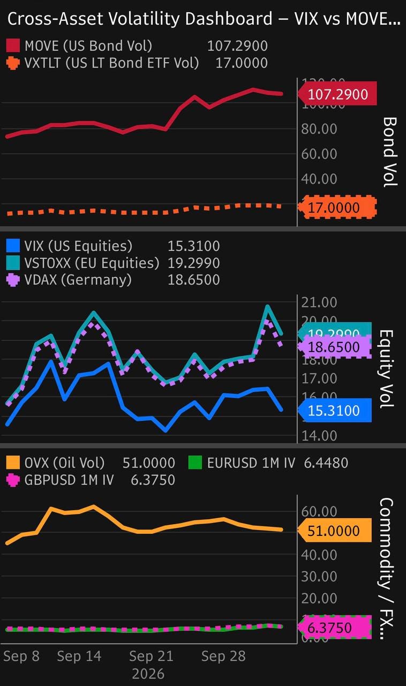Click the VSTOXX legend value 19.2990
Image resolution: width=406 pixels, height=686 pixels.
pyautogui.click(x=194, y=263)
